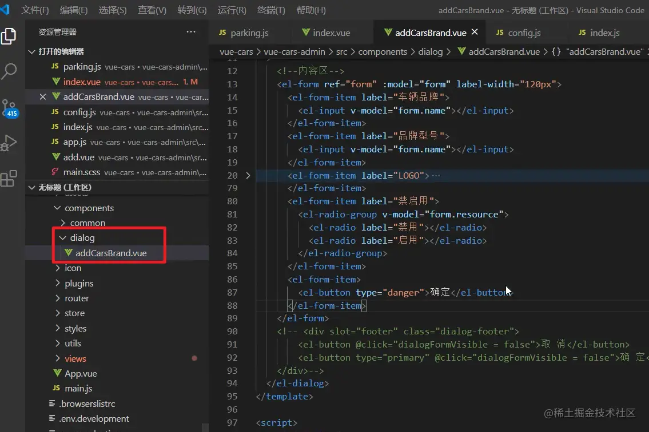The image size is (649, 432).
Task: Click vue-cars in the breadcrumb path
Action: tap(236, 51)
